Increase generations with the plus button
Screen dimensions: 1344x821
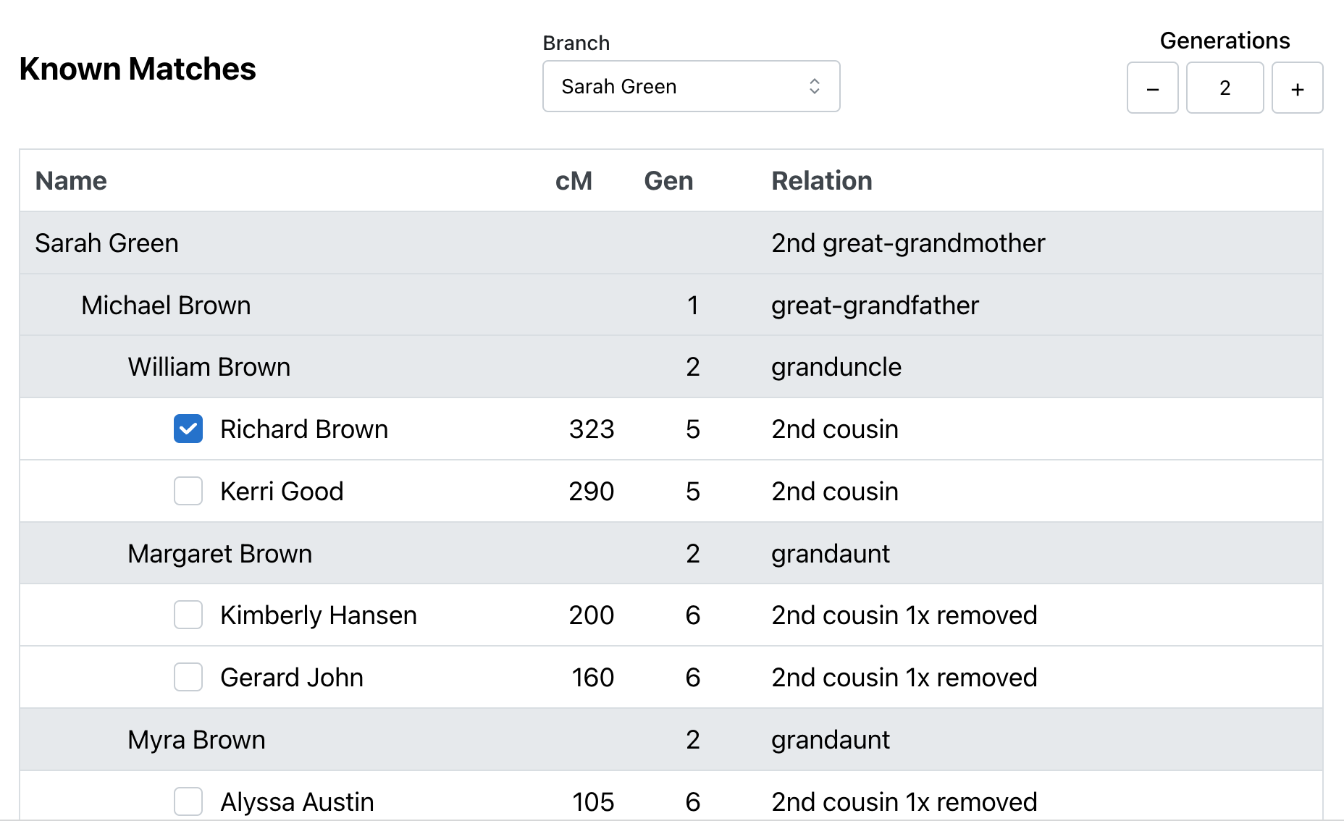point(1297,88)
